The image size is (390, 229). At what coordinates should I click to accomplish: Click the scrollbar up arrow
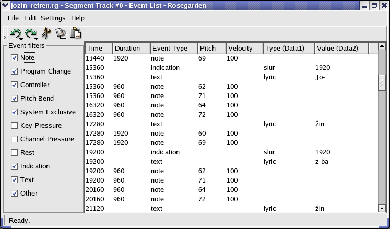pos(382,46)
